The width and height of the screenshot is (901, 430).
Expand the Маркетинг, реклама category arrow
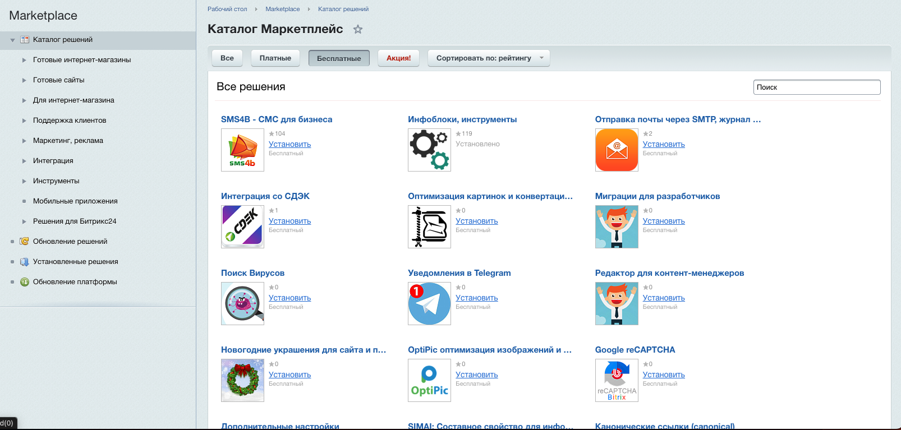point(24,141)
